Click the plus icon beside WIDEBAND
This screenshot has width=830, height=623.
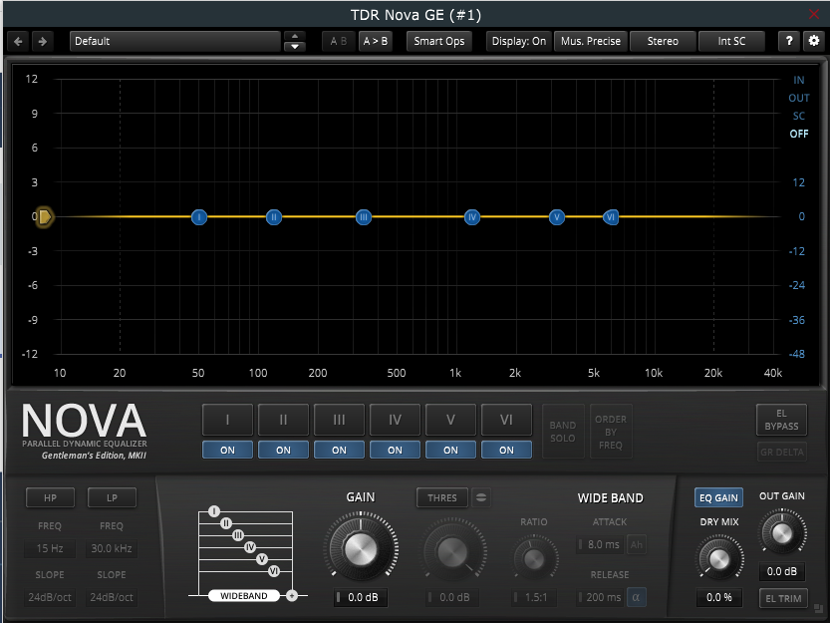coord(292,596)
